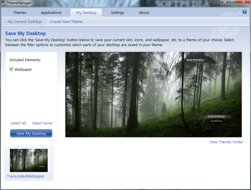
Task: Maximize the ThemeManager window
Action: (233, 2)
